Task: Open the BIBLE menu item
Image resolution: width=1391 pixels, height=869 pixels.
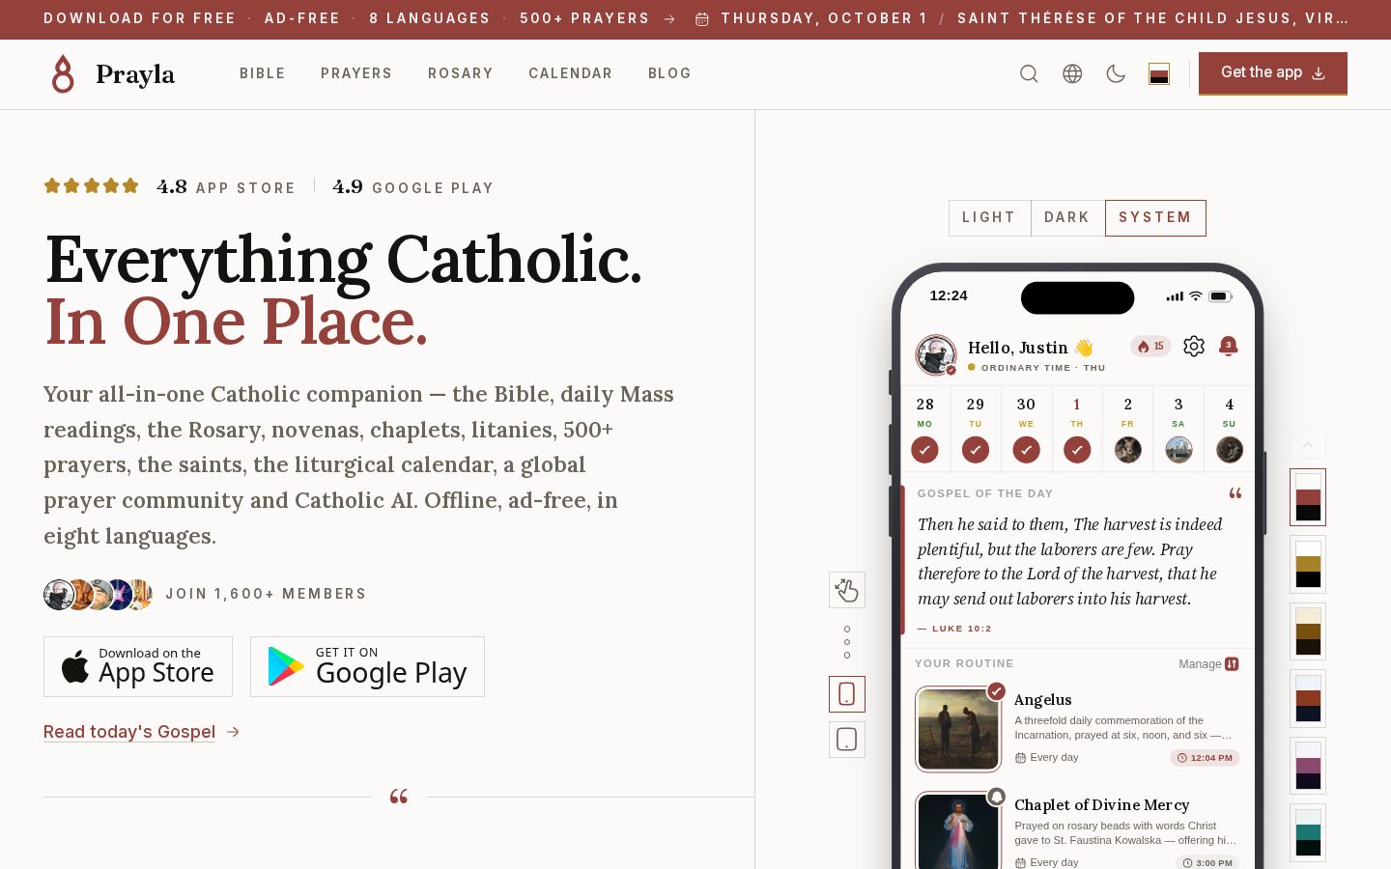Action: [x=262, y=73]
